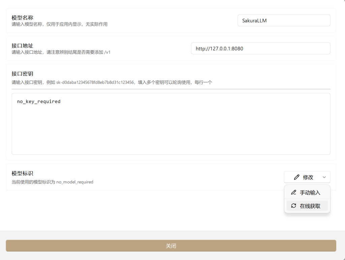Click the 接口地址 heading

tap(22, 46)
